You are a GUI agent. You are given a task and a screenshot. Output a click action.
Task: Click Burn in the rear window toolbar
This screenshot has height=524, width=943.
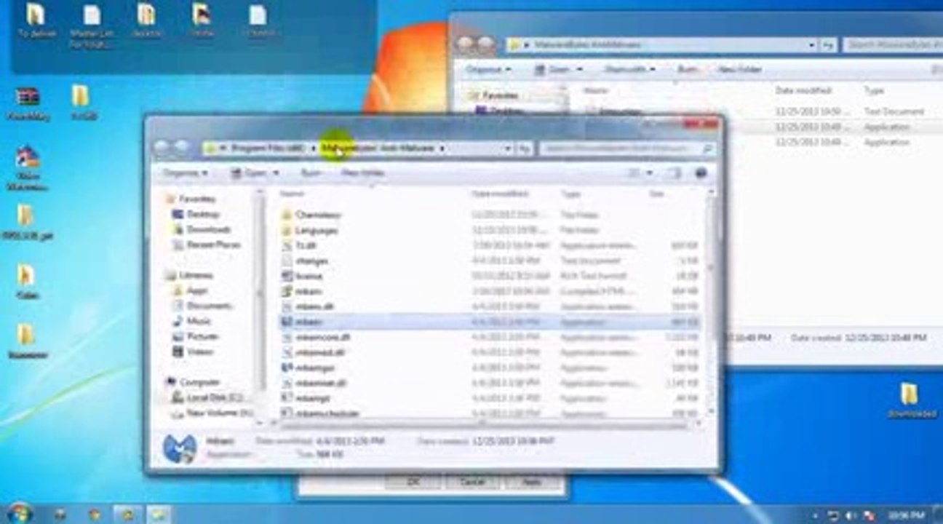pyautogui.click(x=688, y=70)
